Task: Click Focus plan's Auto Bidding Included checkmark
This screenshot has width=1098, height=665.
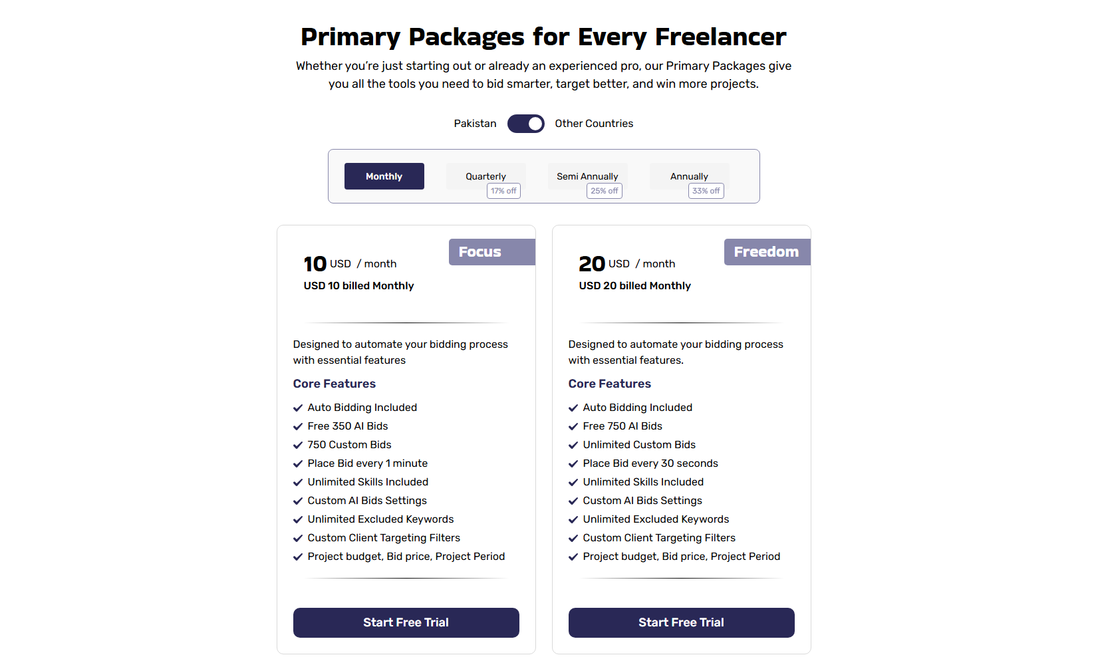Action: pyautogui.click(x=298, y=408)
